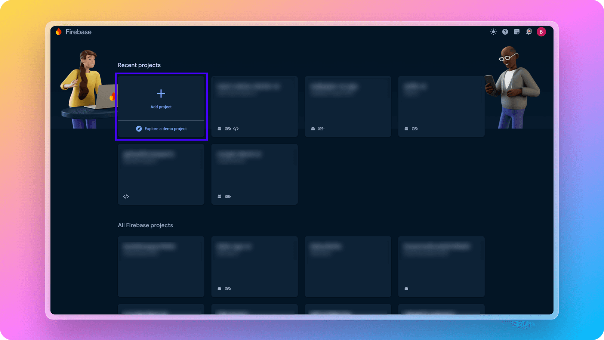604x340 pixels.
Task: Open the notifications bell icon
Action: point(529,32)
